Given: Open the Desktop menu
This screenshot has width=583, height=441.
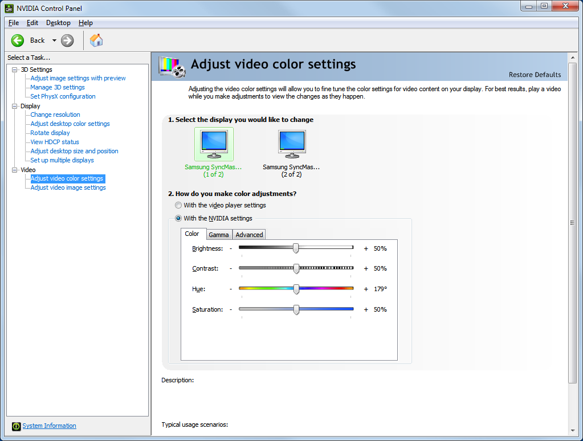Looking at the screenshot, I should 58,23.
